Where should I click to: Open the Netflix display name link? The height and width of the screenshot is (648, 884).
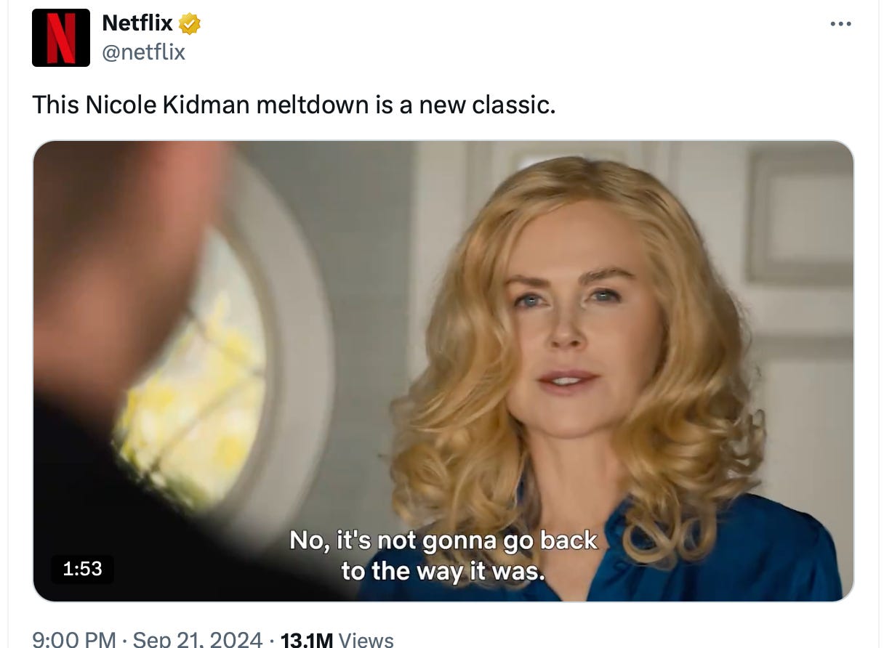coord(137,23)
